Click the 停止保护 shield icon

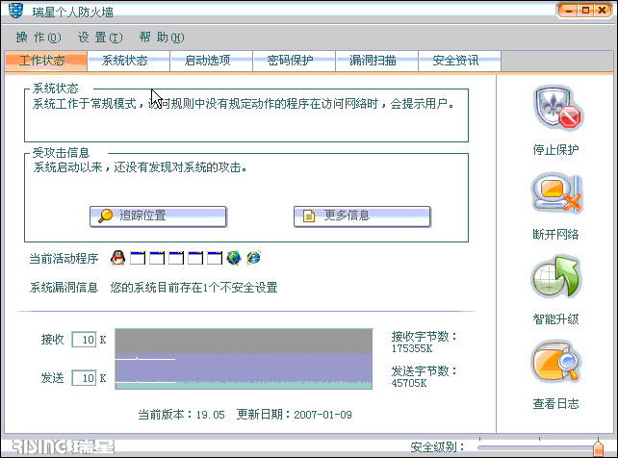557,108
